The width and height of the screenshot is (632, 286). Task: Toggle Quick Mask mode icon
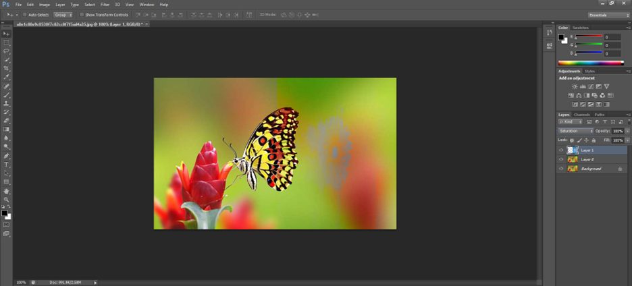click(x=7, y=225)
